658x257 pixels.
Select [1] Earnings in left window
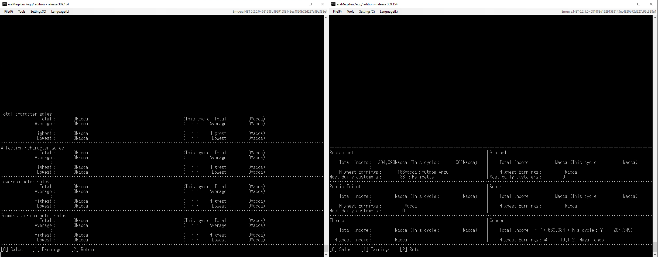(x=47, y=249)
